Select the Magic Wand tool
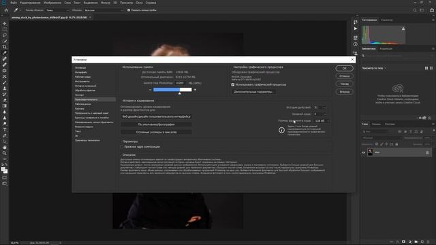Screen dimensions: 436x245 point(5,41)
